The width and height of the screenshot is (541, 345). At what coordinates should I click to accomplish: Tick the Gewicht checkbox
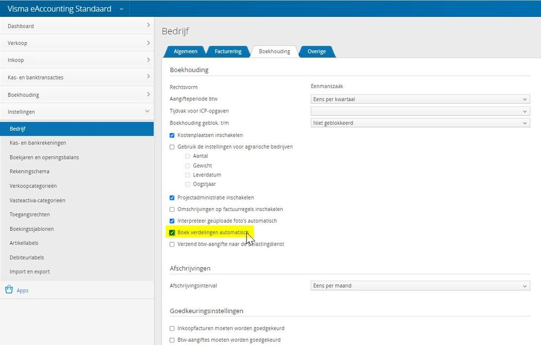(x=187, y=166)
